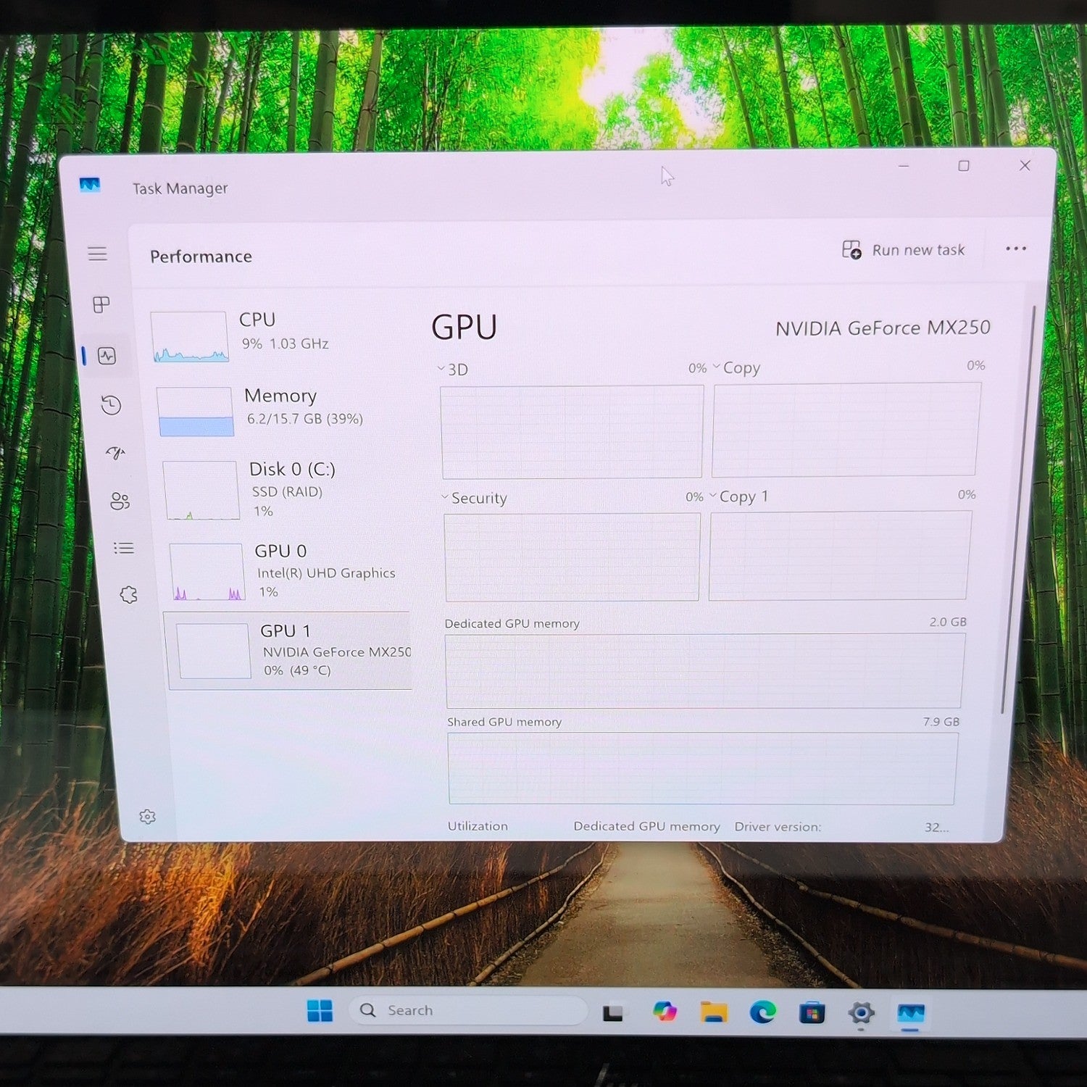Image resolution: width=1087 pixels, height=1087 pixels.
Task: Open the Services puzzle-piece icon
Action: [x=128, y=595]
